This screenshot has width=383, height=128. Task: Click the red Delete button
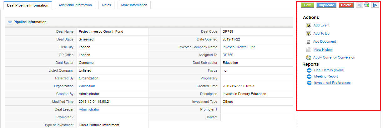point(346,5)
